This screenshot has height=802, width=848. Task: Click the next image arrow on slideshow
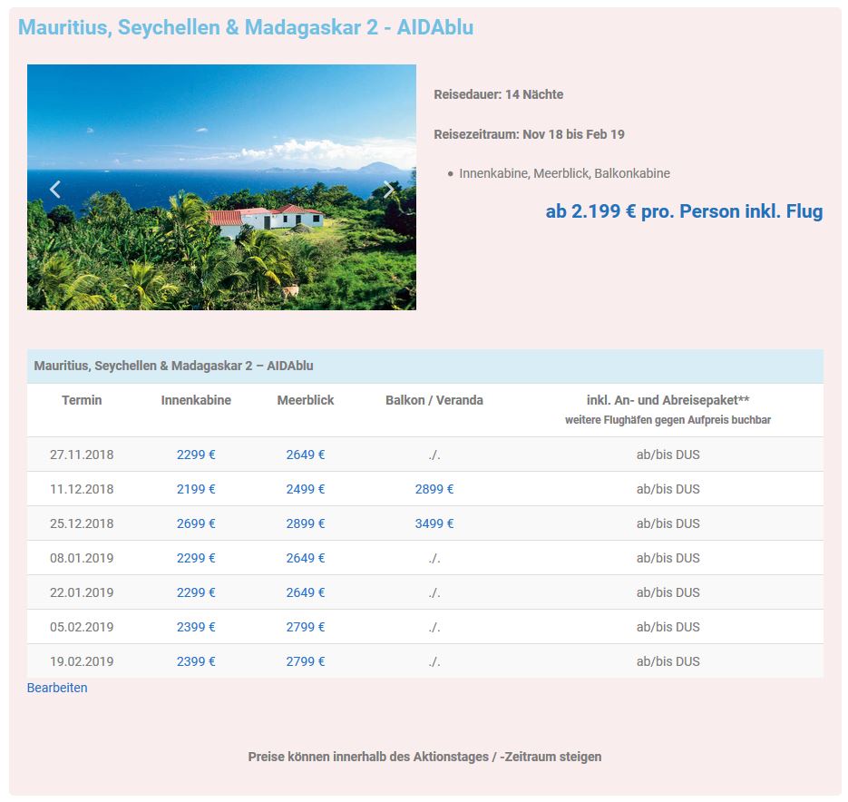389,189
